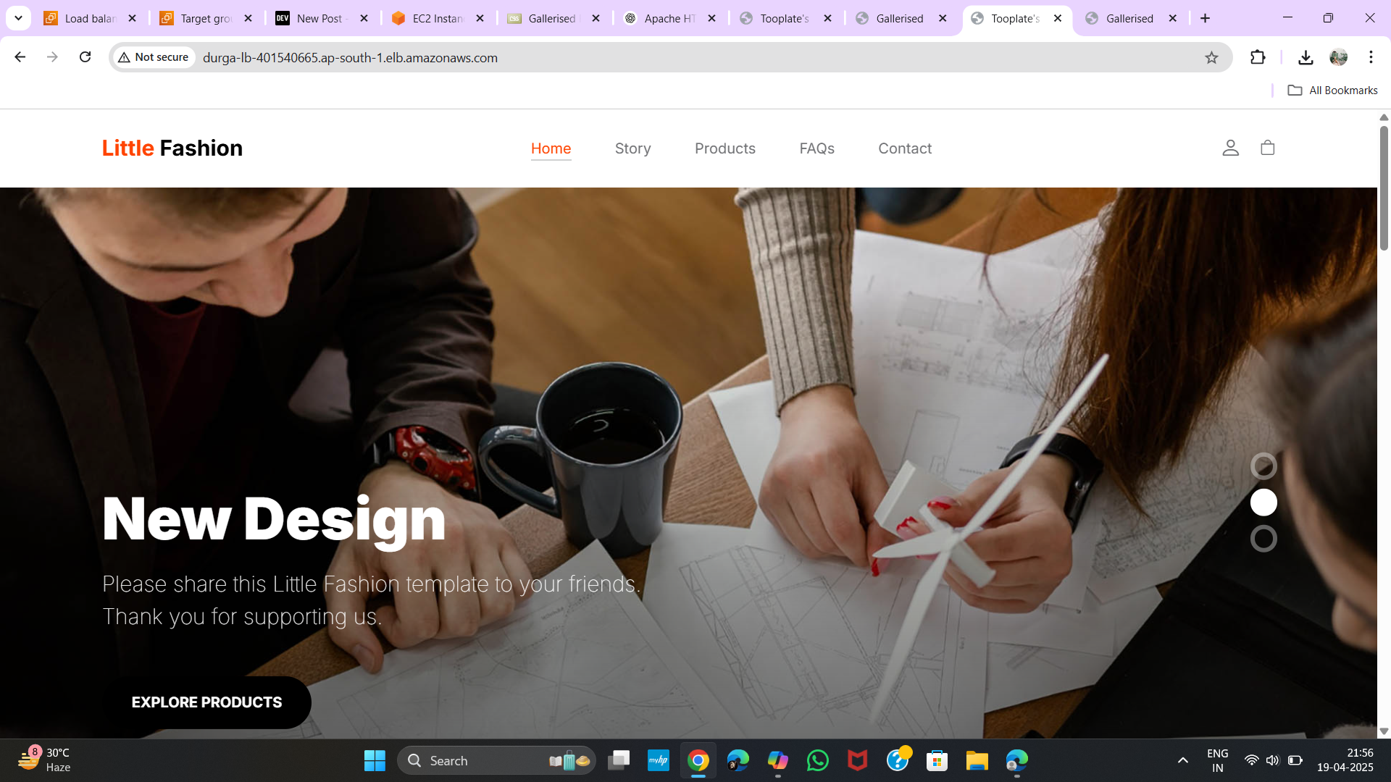Open the FAQs navigation link
Screen dimensions: 1391x782
click(x=816, y=148)
